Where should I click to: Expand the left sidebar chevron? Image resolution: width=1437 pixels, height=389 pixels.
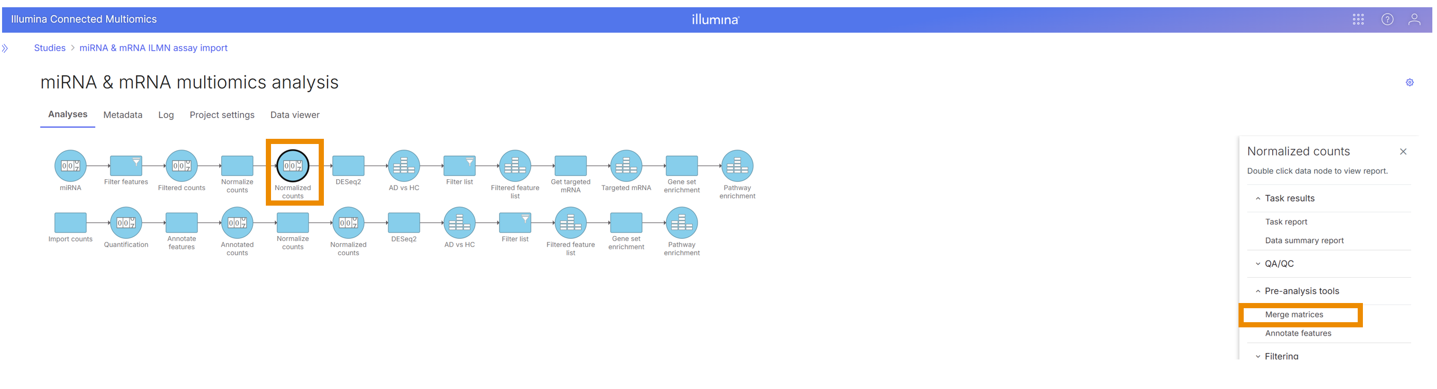[5, 49]
